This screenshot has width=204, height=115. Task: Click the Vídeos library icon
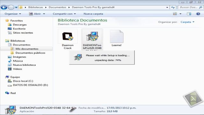coord(10,69)
